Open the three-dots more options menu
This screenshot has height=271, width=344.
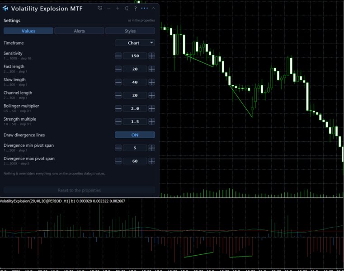(x=144, y=8)
